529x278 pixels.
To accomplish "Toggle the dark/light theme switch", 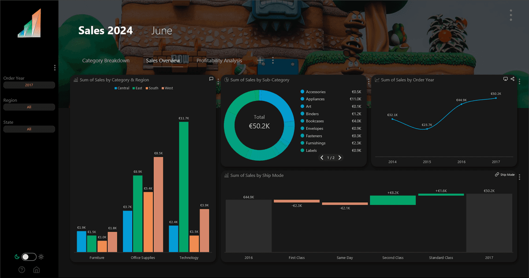I will click(29, 257).
